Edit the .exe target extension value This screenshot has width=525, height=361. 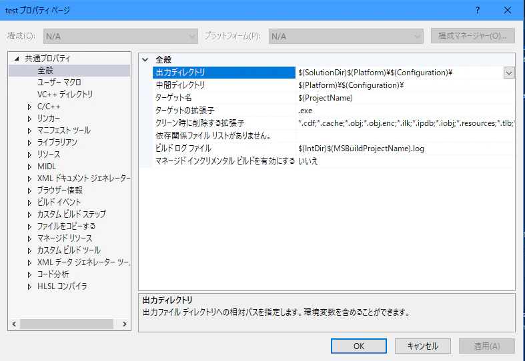coord(405,111)
